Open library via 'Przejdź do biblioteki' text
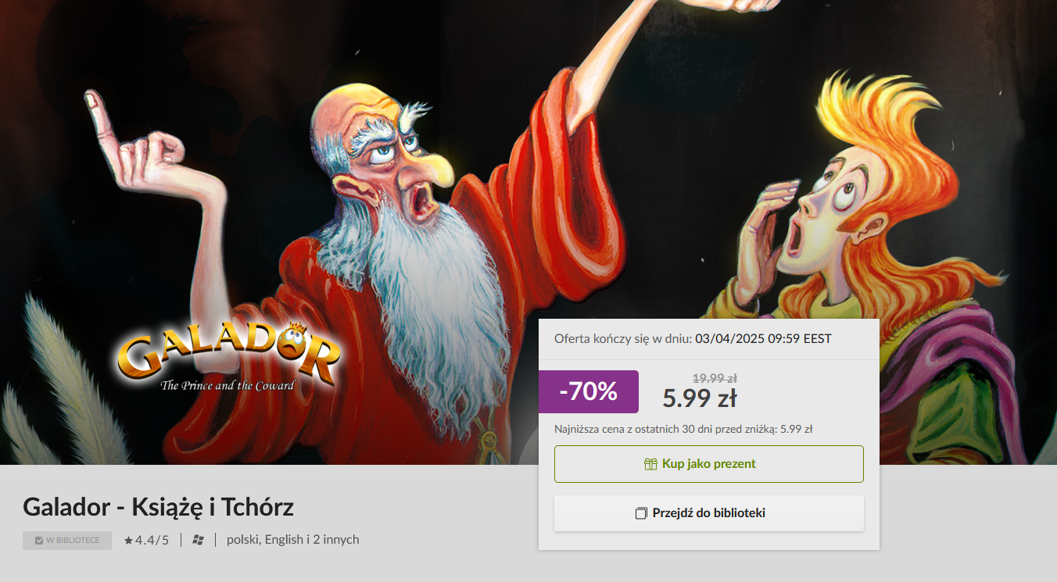The image size is (1057, 582). click(x=709, y=513)
